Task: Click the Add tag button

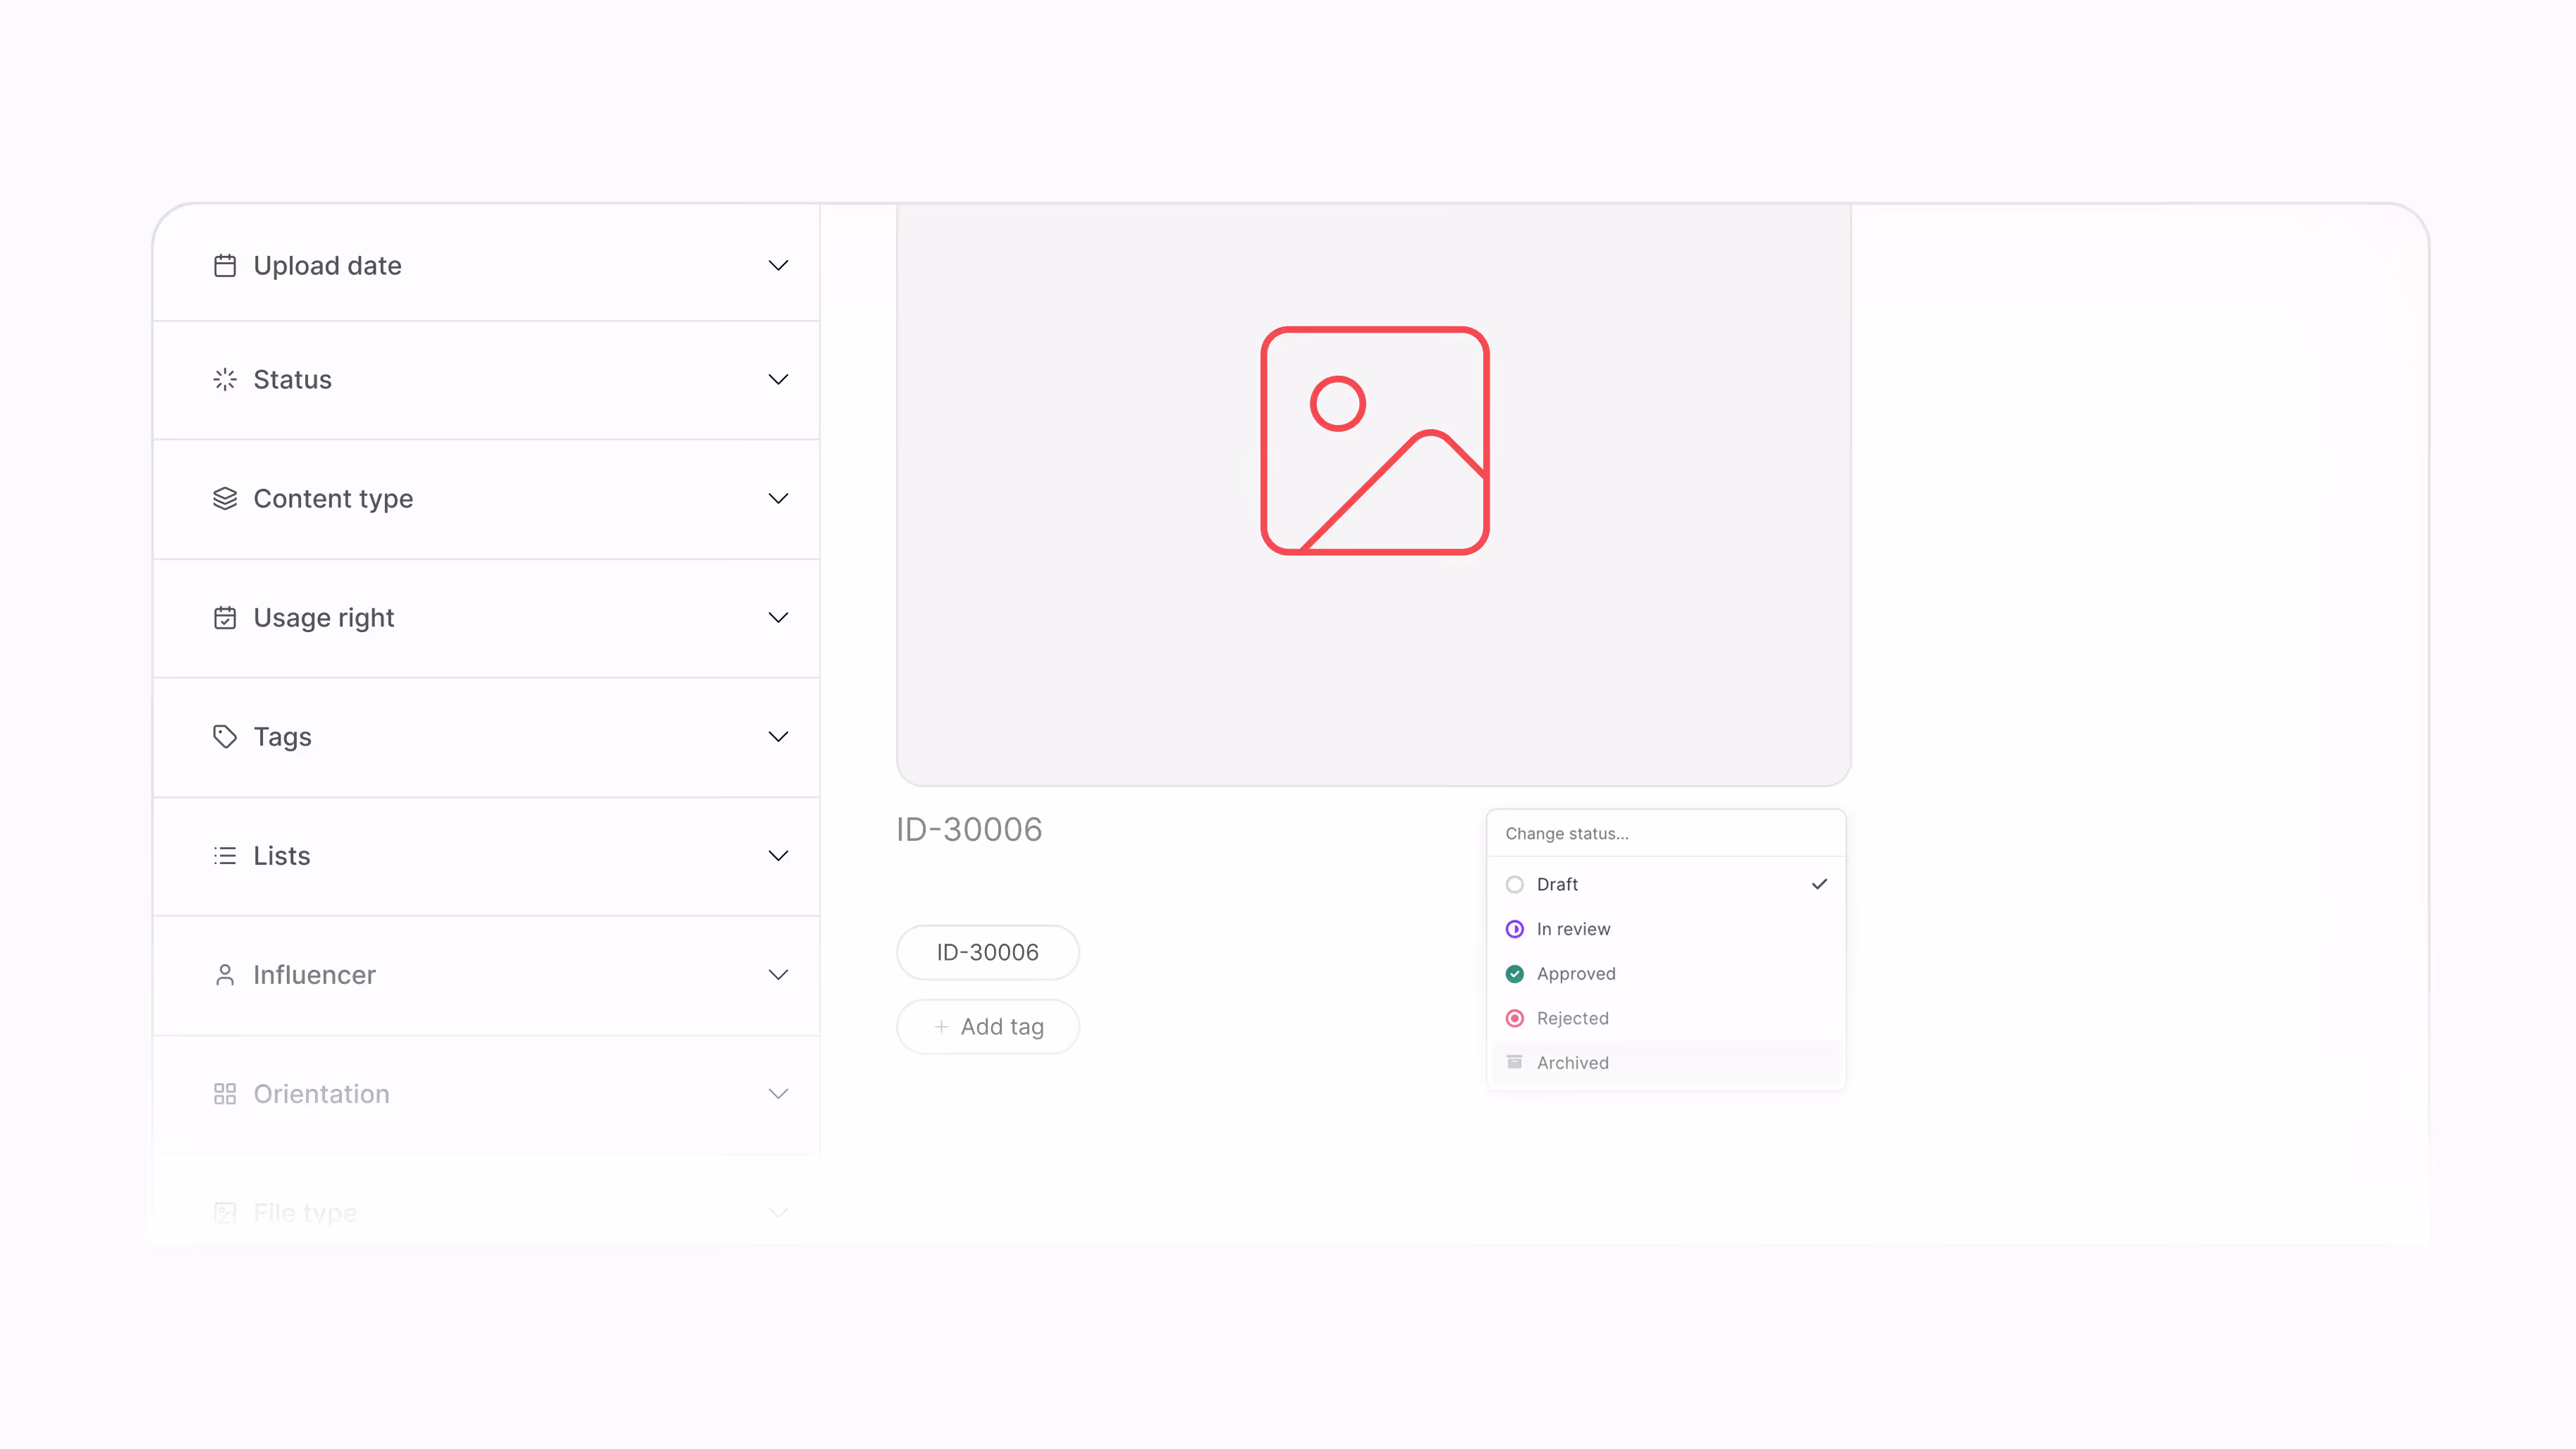Action: coord(988,1026)
